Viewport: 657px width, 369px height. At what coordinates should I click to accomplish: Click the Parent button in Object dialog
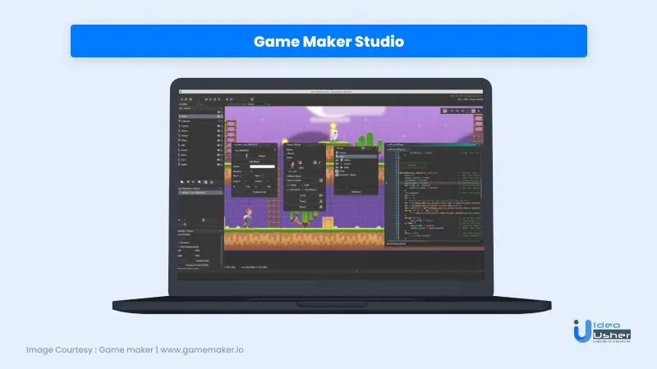coord(303,201)
